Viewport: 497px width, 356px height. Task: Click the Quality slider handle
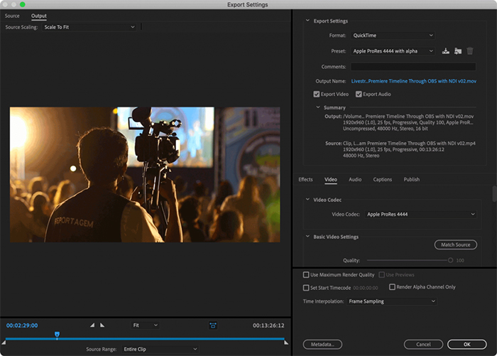450,261
